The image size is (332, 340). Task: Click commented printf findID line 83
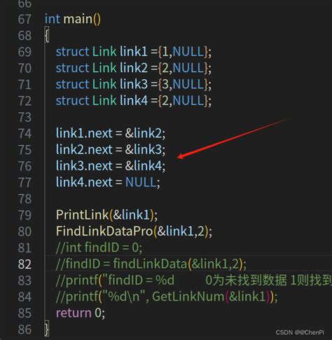[194, 280]
